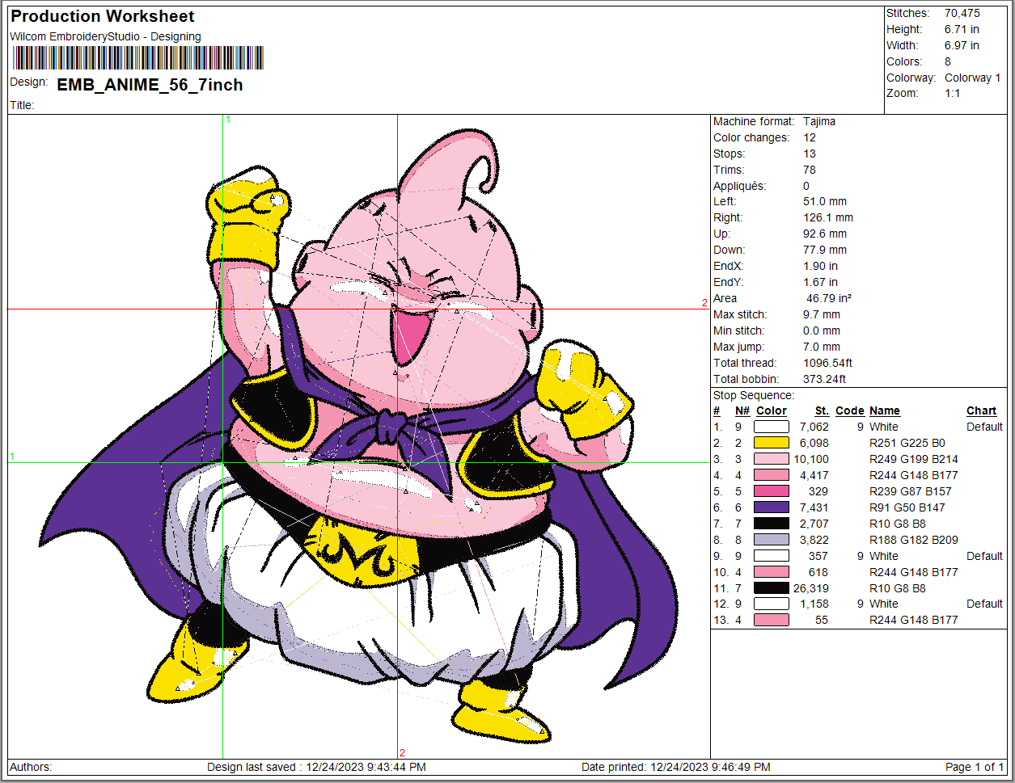Click the "Name" column header
The image size is (1015, 783).
point(884,410)
